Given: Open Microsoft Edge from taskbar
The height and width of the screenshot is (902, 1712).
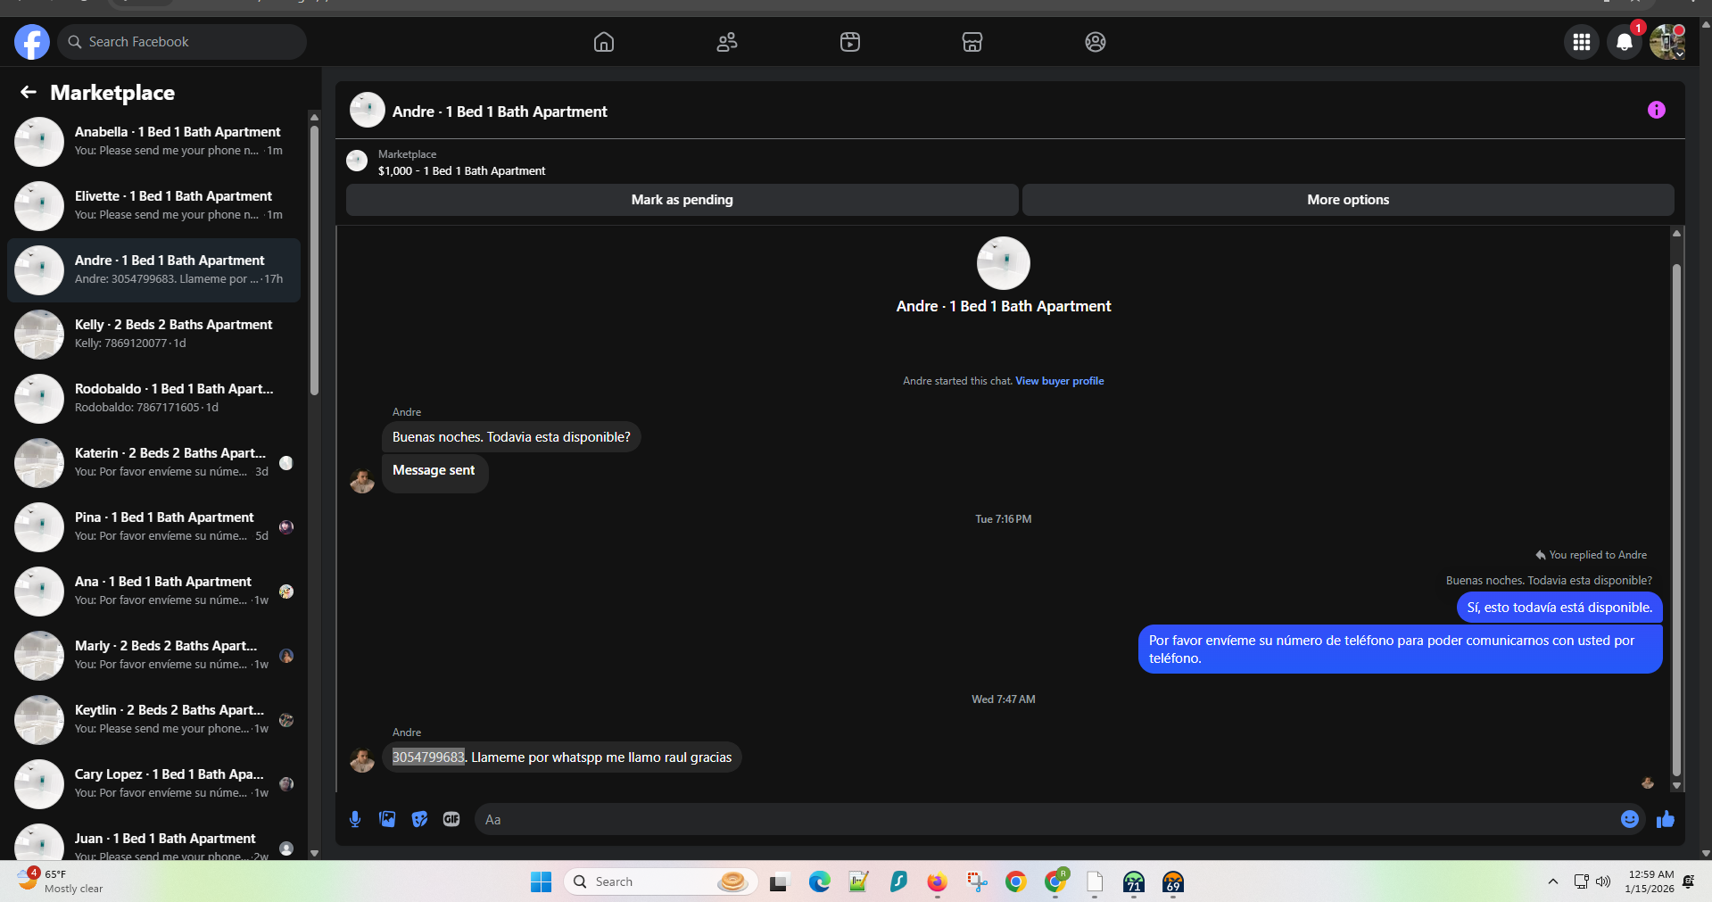Looking at the screenshot, I should click(819, 882).
